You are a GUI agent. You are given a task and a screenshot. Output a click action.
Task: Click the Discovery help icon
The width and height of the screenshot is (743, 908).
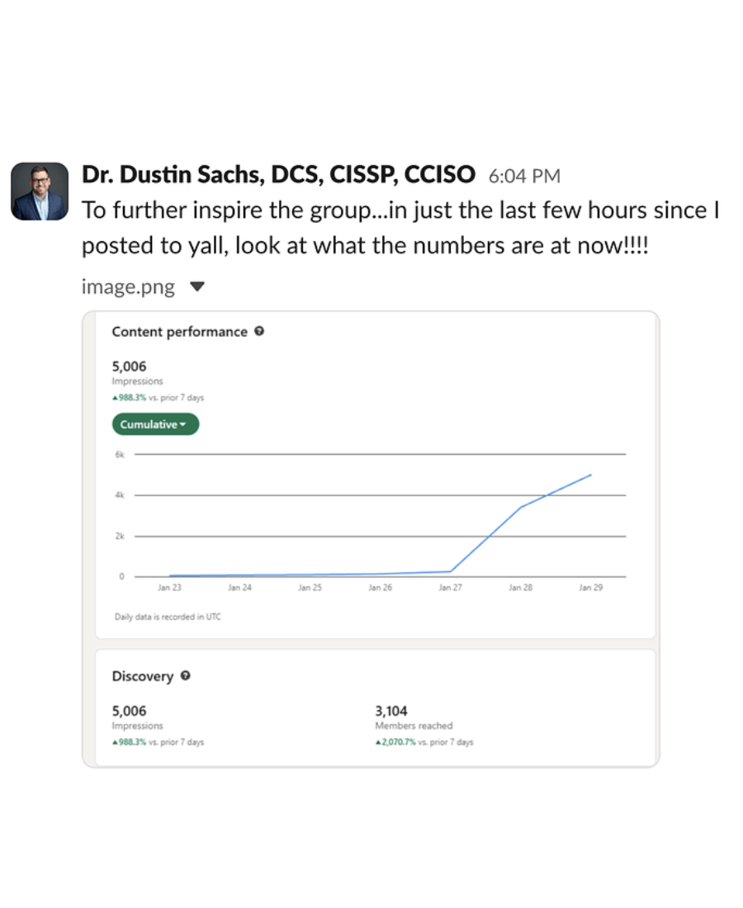(x=185, y=676)
